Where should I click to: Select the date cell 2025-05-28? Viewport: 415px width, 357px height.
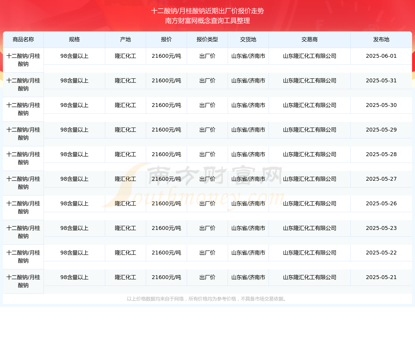click(x=381, y=154)
